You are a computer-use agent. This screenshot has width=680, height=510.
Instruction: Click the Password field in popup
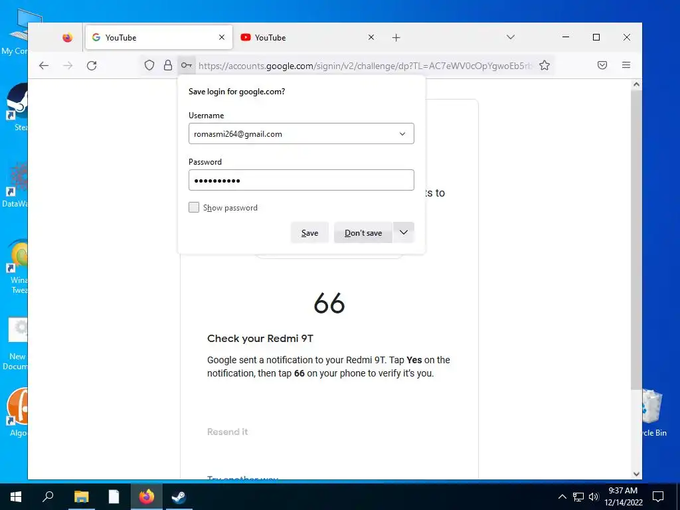point(301,180)
